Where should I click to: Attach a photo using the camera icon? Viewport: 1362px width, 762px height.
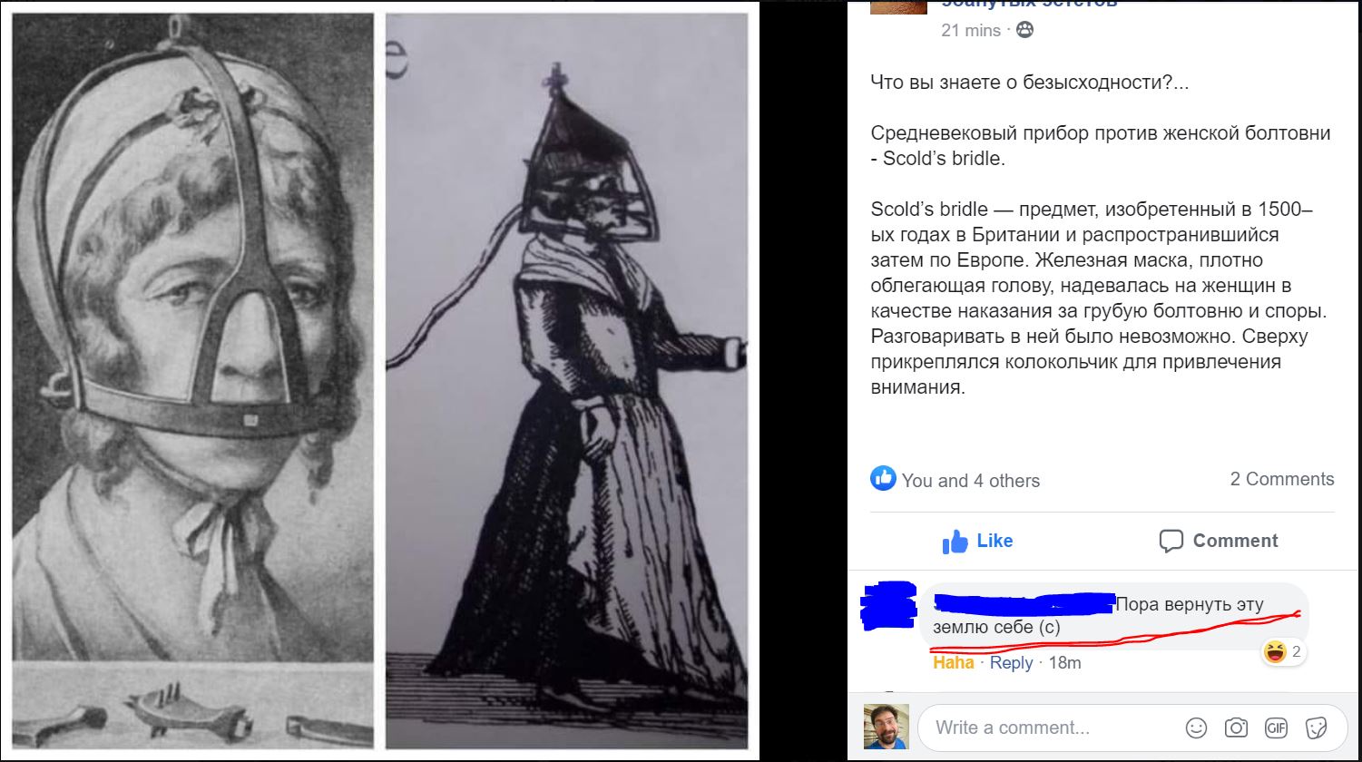pyautogui.click(x=1236, y=728)
